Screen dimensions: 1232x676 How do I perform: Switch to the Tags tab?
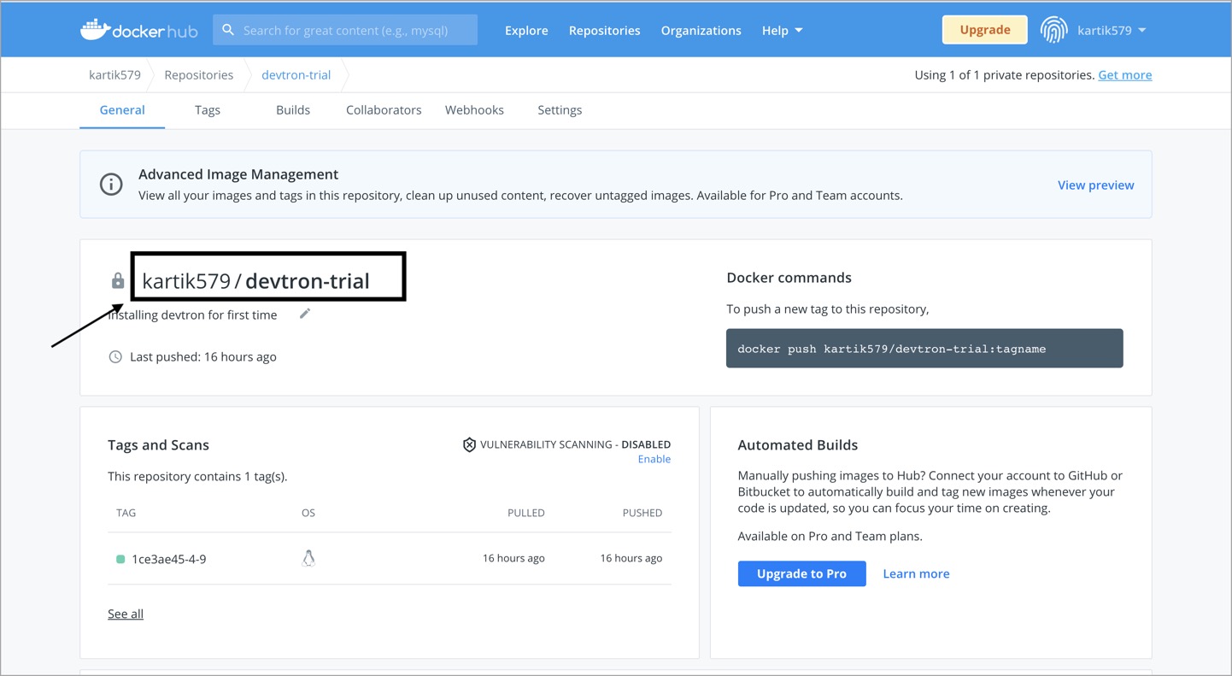tap(208, 110)
